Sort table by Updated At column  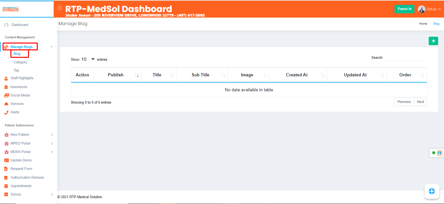[357, 75]
